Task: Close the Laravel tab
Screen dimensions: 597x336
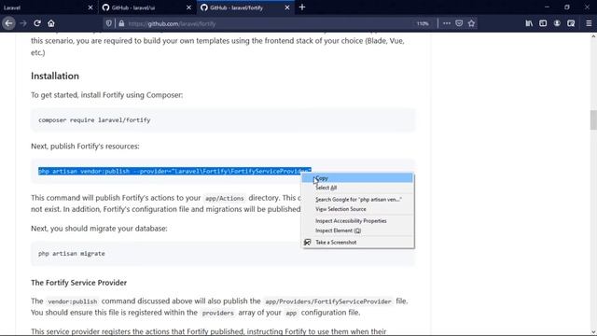Action: point(90,7)
